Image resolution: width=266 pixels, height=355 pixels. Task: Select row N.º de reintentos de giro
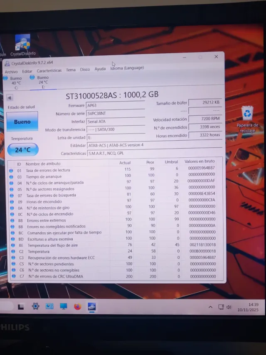coord(116,207)
